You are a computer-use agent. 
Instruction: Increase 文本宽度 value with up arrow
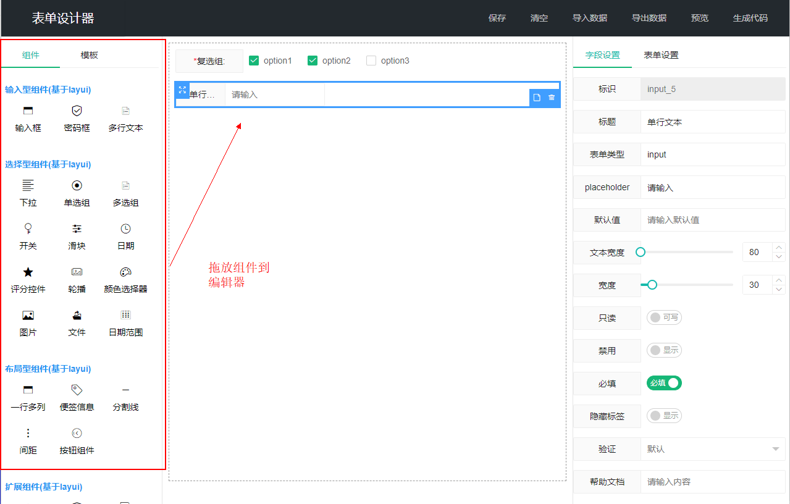click(x=779, y=248)
